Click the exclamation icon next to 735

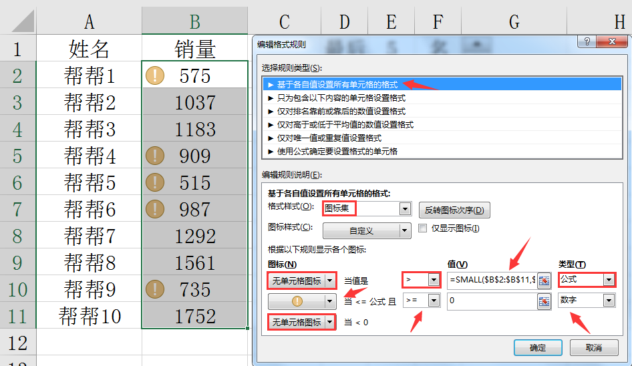[x=155, y=289]
